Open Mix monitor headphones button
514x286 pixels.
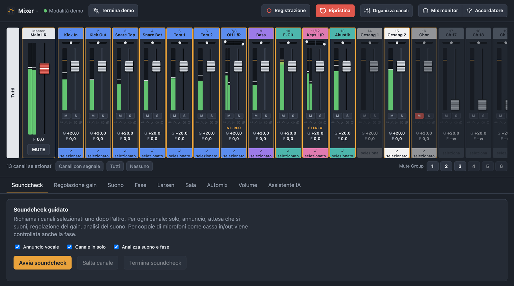point(440,11)
